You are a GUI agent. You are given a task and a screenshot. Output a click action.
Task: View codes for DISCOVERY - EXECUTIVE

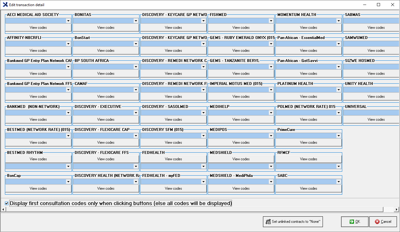(106, 120)
